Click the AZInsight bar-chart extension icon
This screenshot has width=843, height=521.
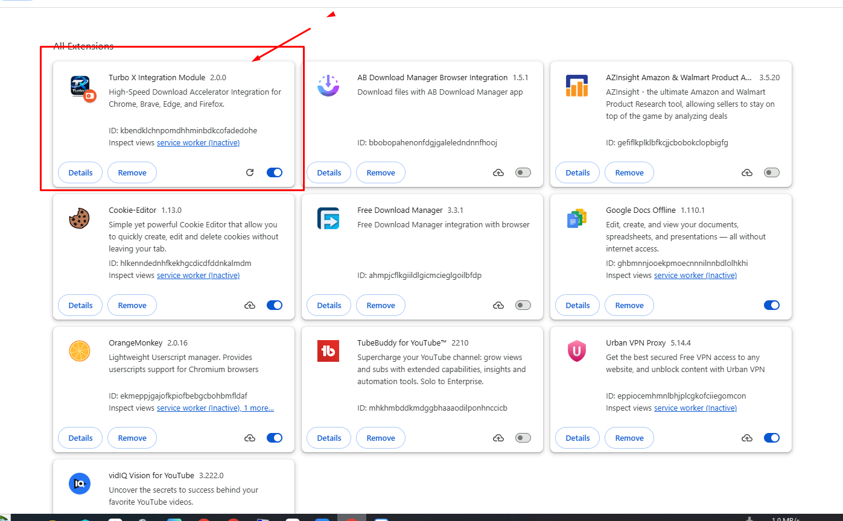click(x=577, y=86)
